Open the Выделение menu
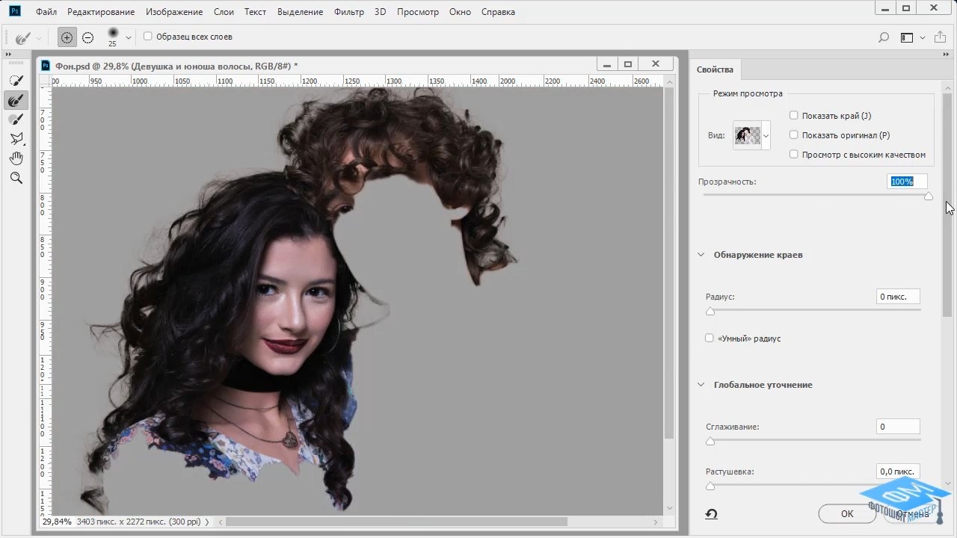This screenshot has width=957, height=538. pyautogui.click(x=300, y=12)
